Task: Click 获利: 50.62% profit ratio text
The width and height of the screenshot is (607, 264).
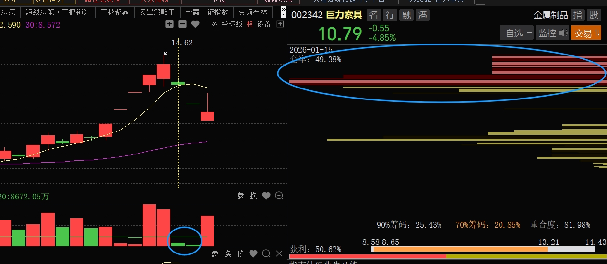Action: click(x=316, y=249)
